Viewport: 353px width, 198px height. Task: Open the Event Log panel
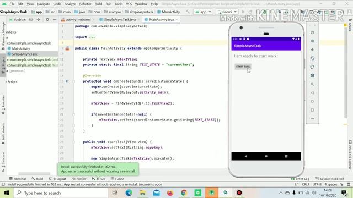tap(300, 179)
